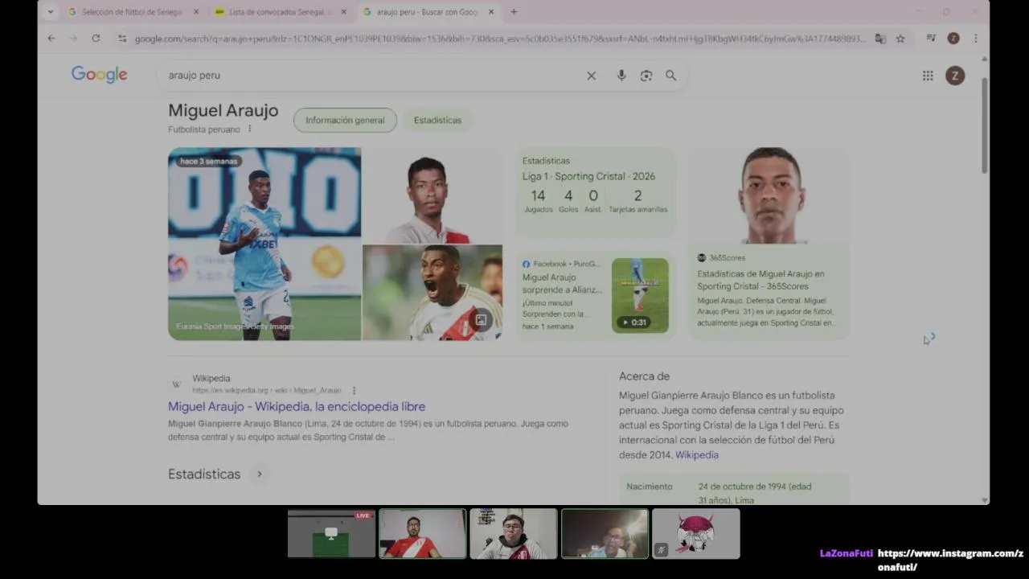
Task: Open photo of Araujo in light-blue kit
Action: click(264, 244)
